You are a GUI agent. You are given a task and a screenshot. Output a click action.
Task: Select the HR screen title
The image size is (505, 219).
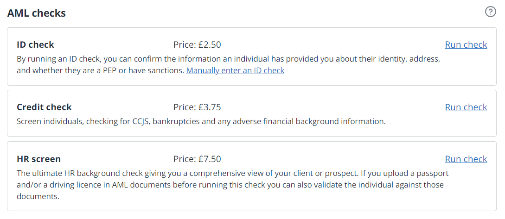click(x=38, y=159)
